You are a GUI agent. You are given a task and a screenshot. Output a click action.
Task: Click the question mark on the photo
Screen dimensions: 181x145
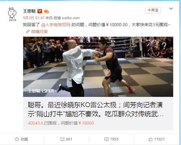pyautogui.click(x=164, y=46)
